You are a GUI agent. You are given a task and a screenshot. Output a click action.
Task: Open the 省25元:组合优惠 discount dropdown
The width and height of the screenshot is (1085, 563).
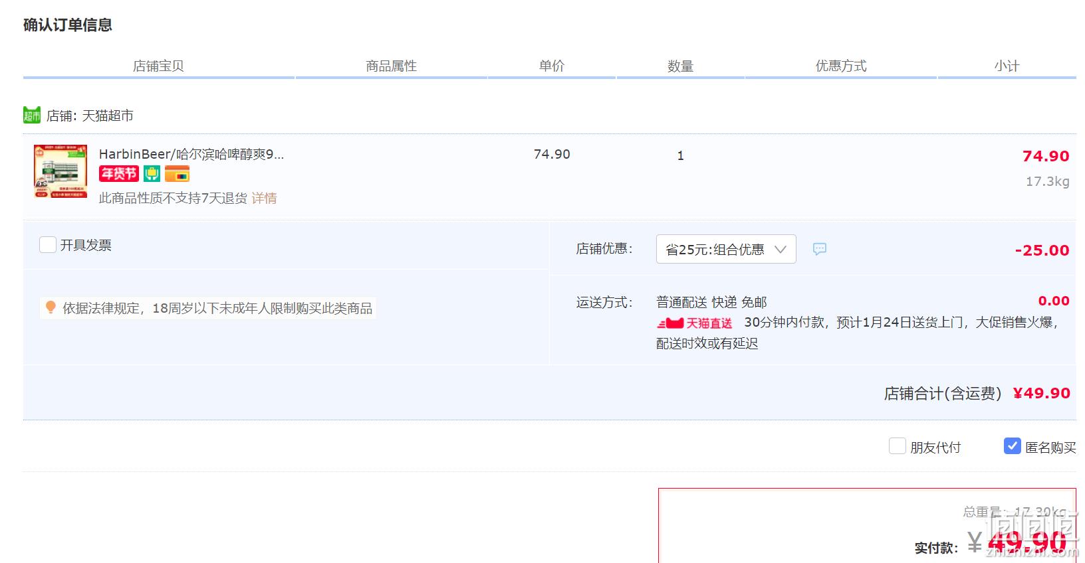[726, 249]
